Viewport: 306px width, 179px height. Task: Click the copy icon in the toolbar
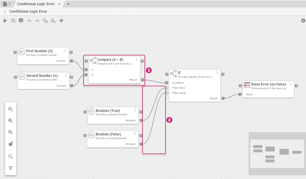[x=45, y=21]
